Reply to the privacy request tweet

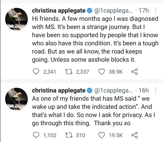click(36, 135)
